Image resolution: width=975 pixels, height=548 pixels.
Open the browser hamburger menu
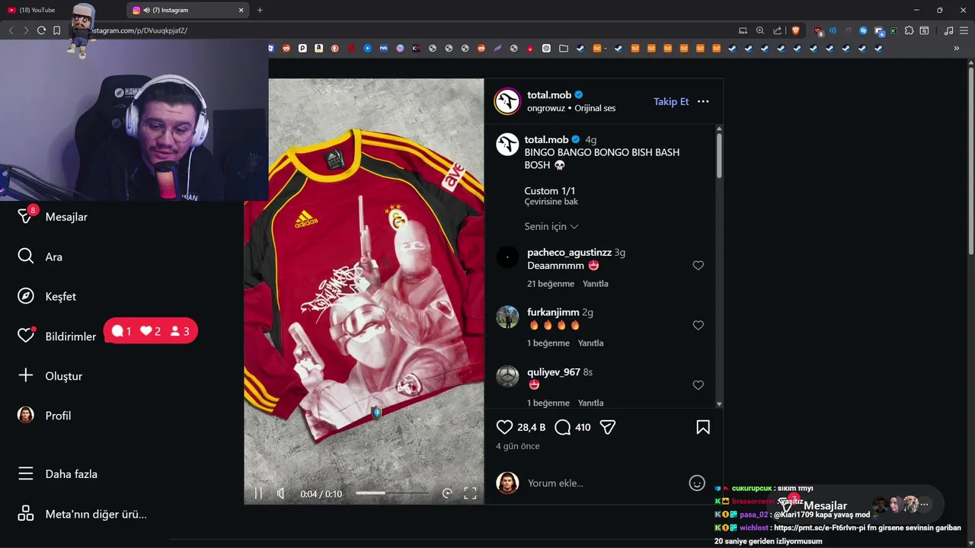point(964,30)
